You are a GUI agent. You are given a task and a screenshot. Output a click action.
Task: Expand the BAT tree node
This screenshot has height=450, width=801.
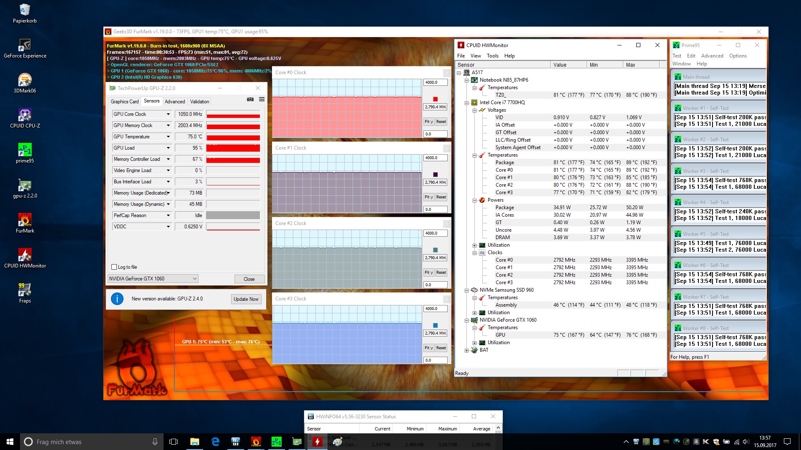[467, 350]
